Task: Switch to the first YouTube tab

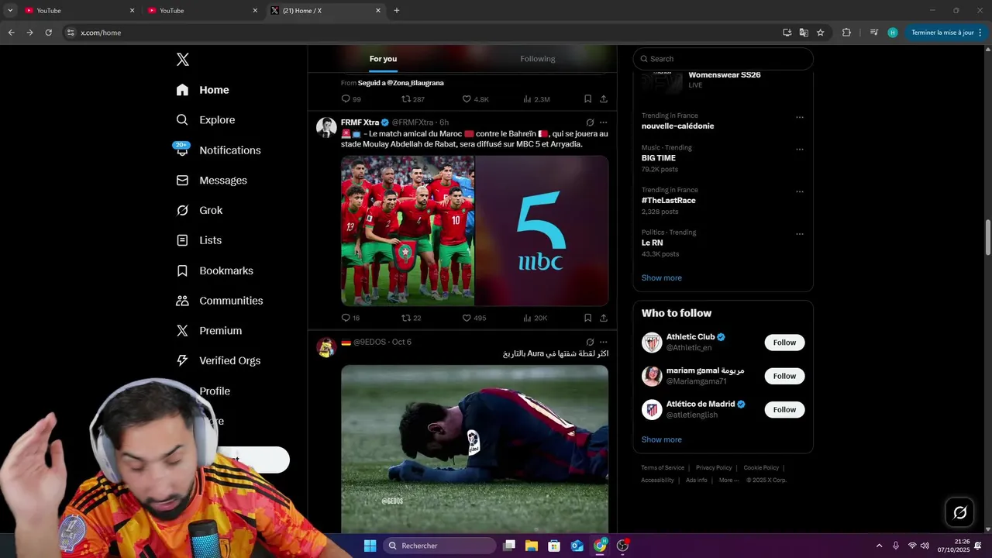Action: (x=79, y=11)
